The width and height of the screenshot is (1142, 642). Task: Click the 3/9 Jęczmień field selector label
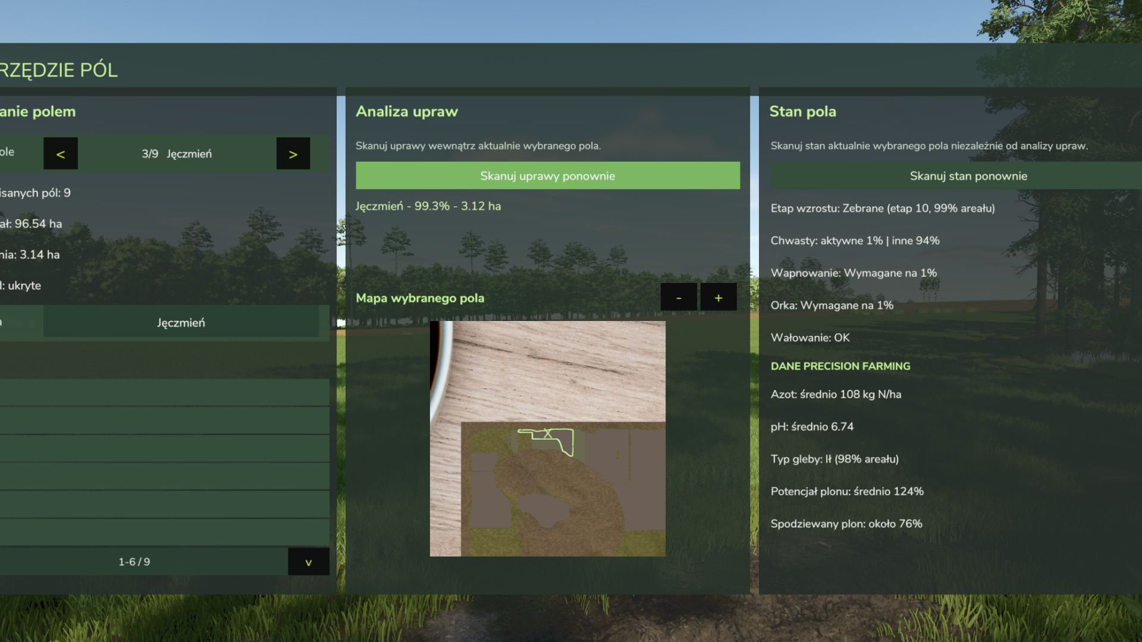tap(177, 153)
